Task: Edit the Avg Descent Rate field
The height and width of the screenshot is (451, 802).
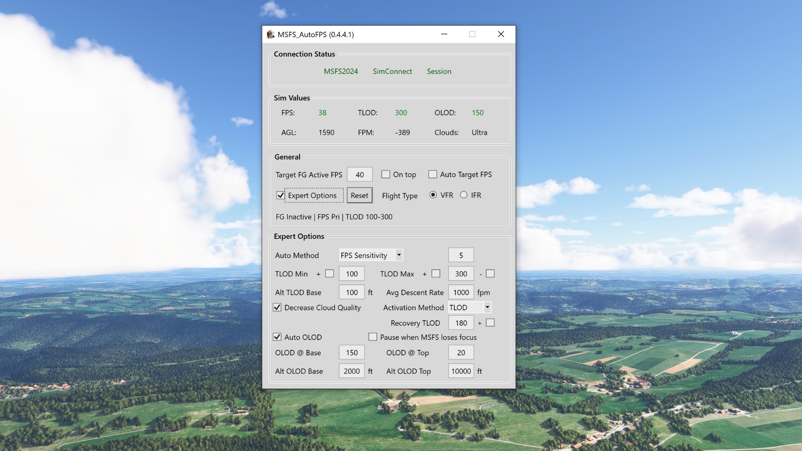Action: coord(461,292)
